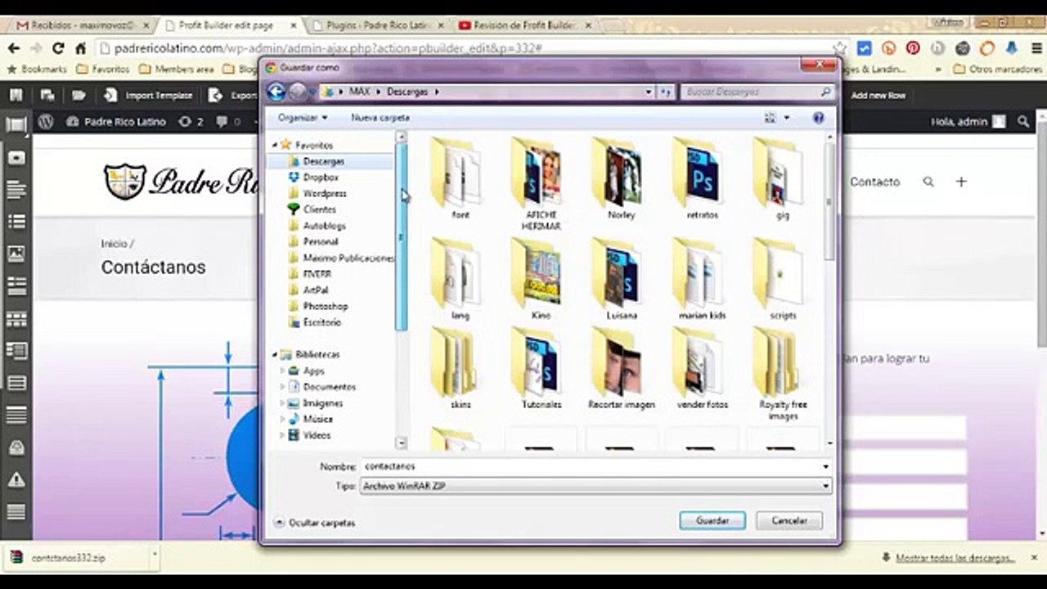Open Members area bookmark folder
The width and height of the screenshot is (1047, 589).
(x=176, y=70)
